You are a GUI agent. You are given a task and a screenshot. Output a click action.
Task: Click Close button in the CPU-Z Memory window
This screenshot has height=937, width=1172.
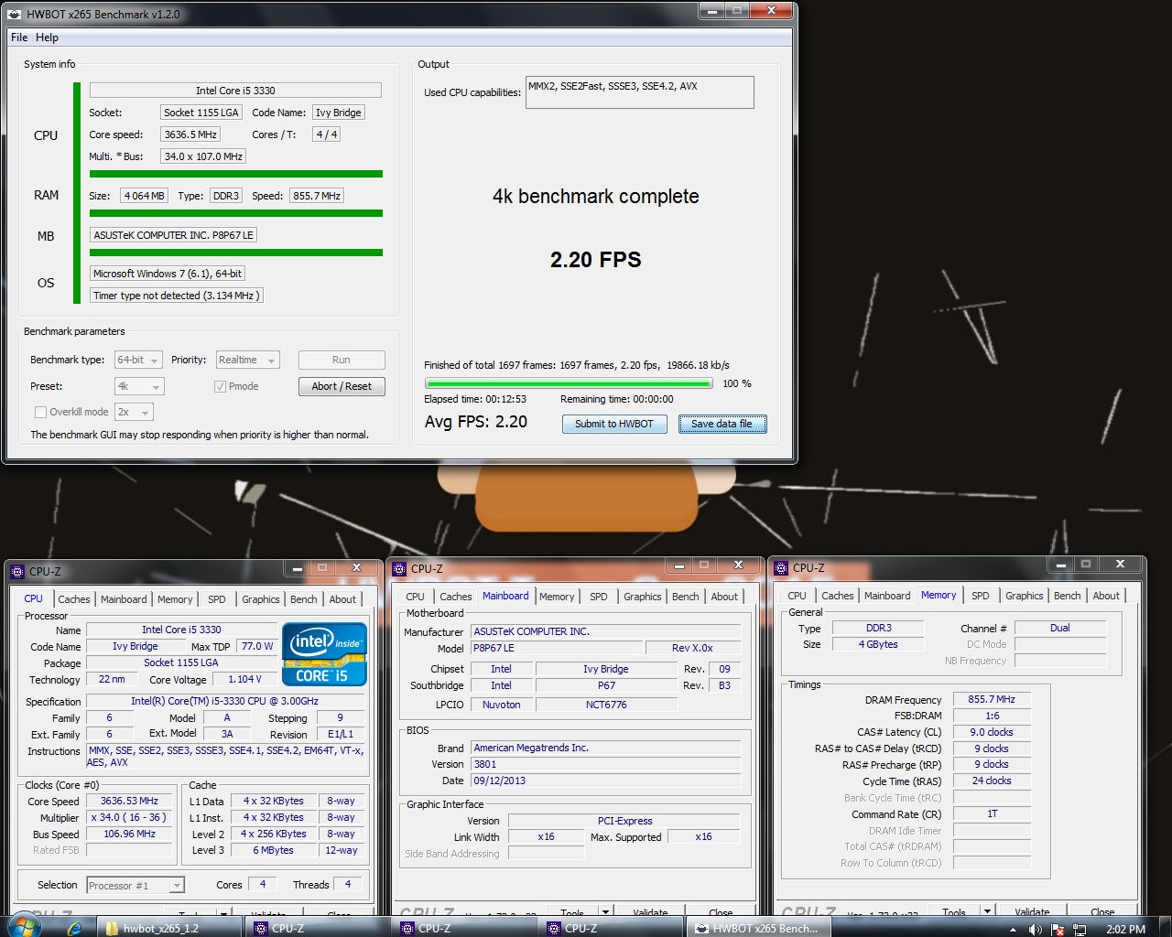click(1102, 911)
